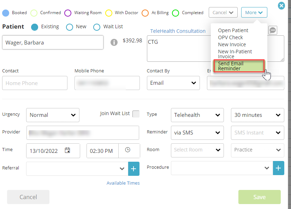Click the Provider input field
The image size is (291, 209).
[x=83, y=133]
